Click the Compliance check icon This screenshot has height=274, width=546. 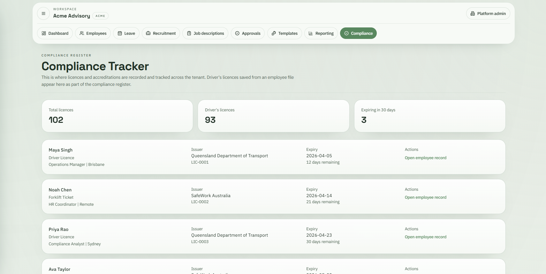pos(346,33)
